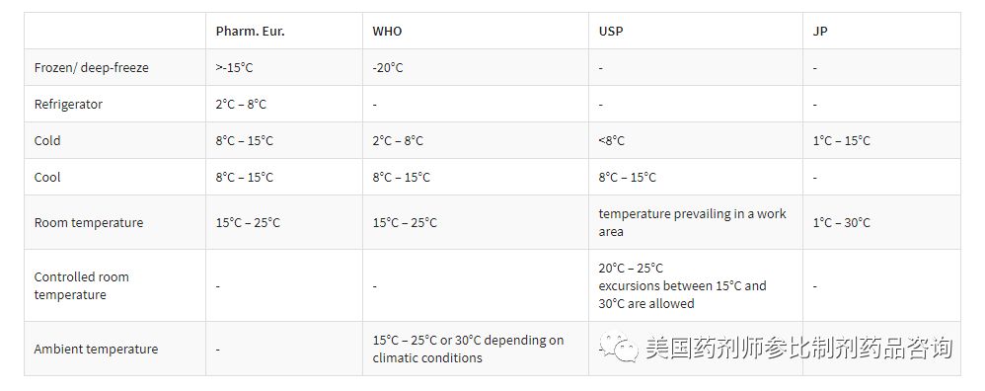Image resolution: width=985 pixels, height=391 pixels.
Task: Select the WHO column header
Action: (x=387, y=31)
